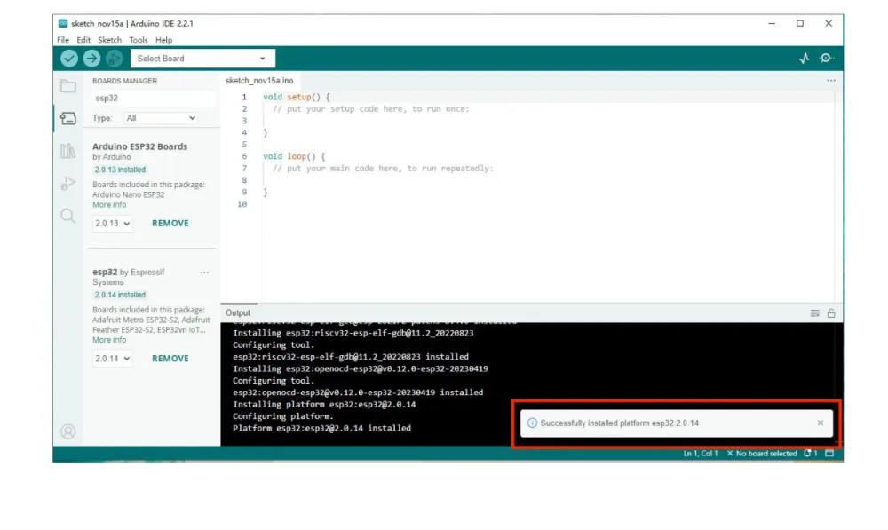Open More info for esp32 by Espressif
The image size is (888, 530).
click(109, 340)
